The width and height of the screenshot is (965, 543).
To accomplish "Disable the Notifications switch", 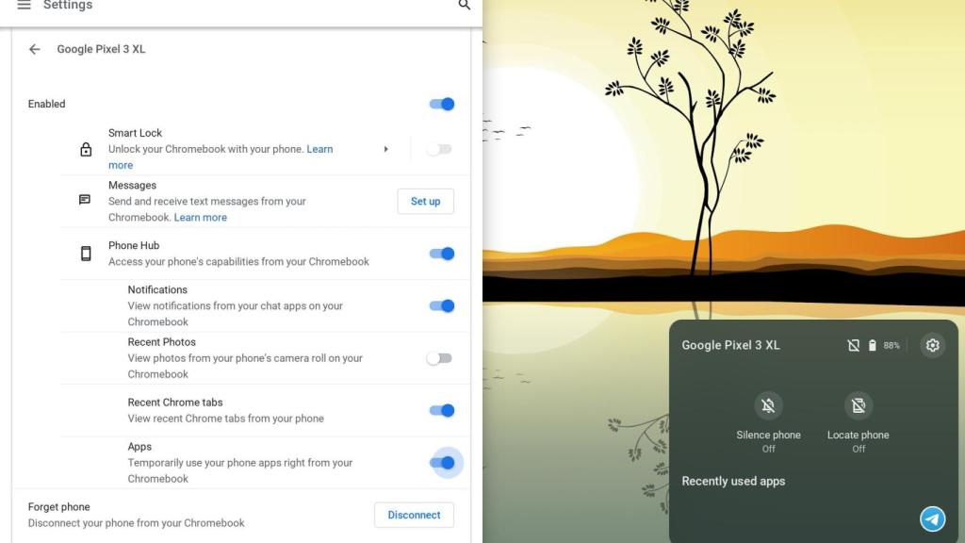I will coord(442,306).
